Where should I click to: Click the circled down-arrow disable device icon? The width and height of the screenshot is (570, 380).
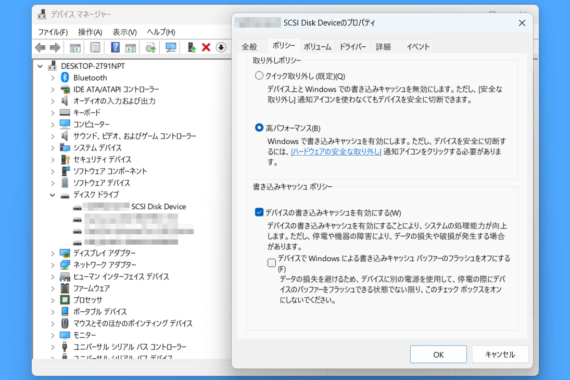tap(221, 47)
